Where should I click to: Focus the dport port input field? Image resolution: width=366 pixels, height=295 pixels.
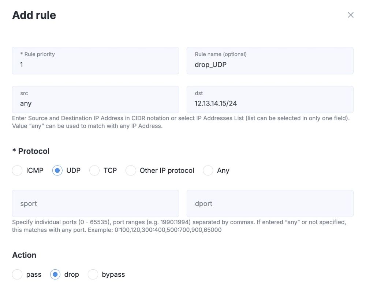pos(270,203)
